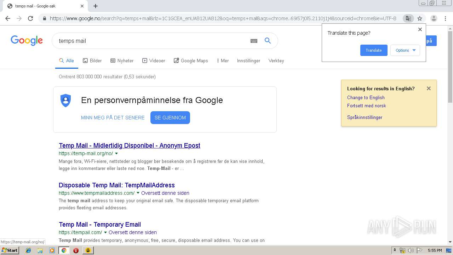This screenshot has width=453, height=255.
Task: Click the green URL https://temp-mail.org/no/
Action: [x=86, y=154]
